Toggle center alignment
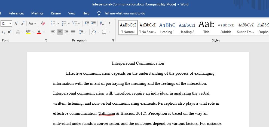The height and width of the screenshot is (127, 269). click(x=60, y=32)
